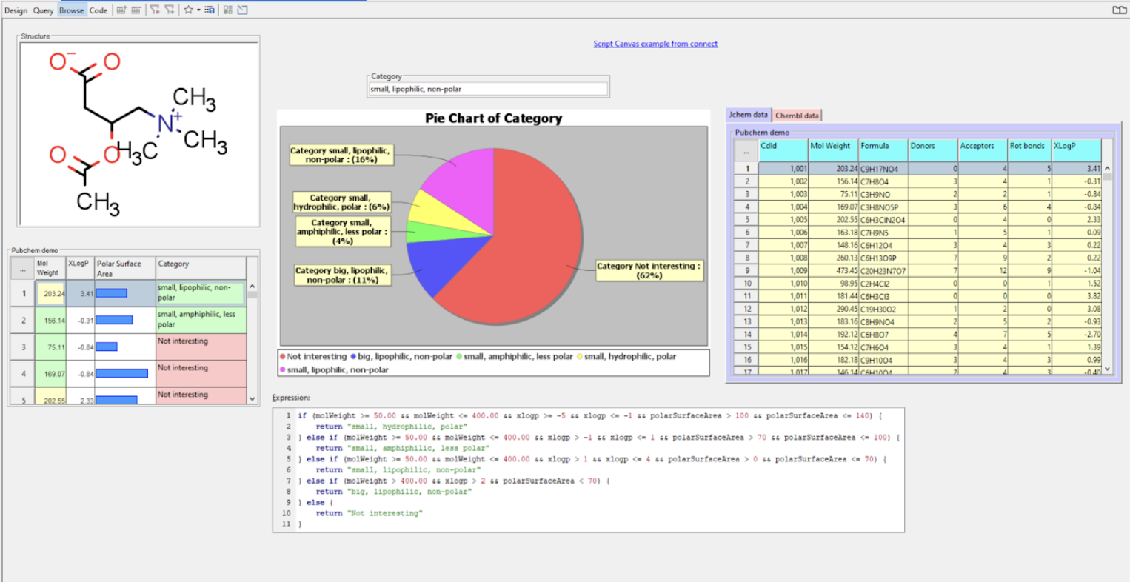Click the Category text field

488,89
